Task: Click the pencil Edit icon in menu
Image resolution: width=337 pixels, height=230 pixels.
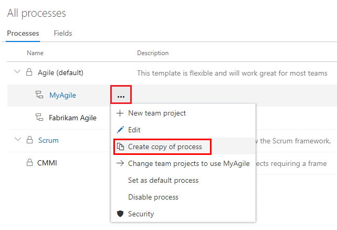Action: point(120,130)
